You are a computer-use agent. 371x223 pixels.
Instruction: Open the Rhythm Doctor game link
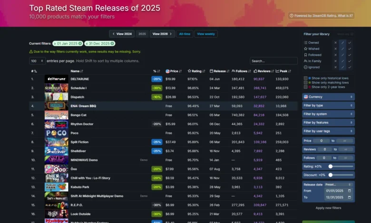82,124
